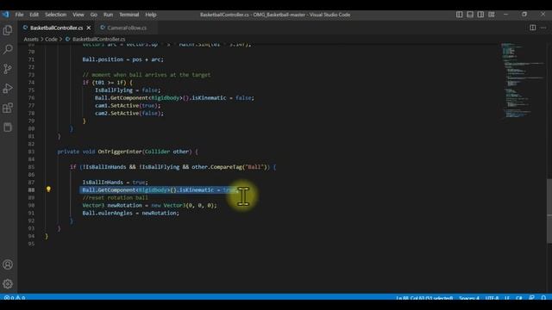The width and height of the screenshot is (552, 310).
Task: Click the '//reset rotation ball' comment
Action: point(115,197)
